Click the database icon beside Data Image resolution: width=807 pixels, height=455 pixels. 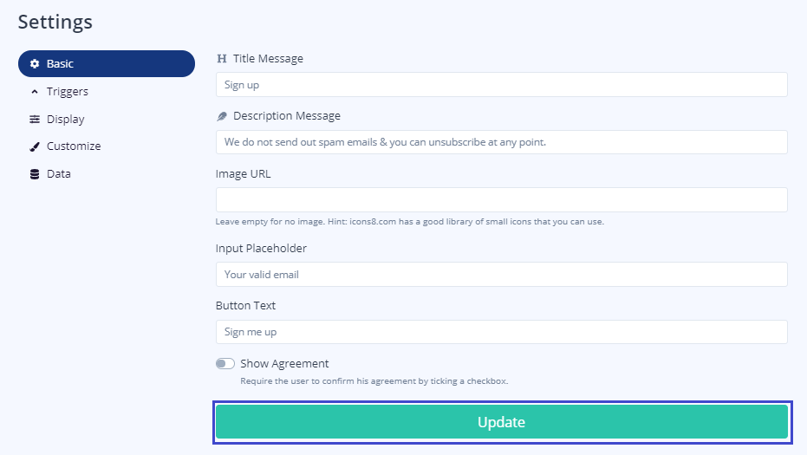click(x=35, y=174)
